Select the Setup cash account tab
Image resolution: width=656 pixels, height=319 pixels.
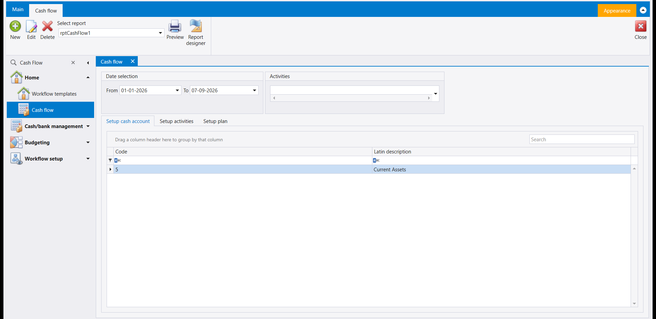click(x=128, y=121)
